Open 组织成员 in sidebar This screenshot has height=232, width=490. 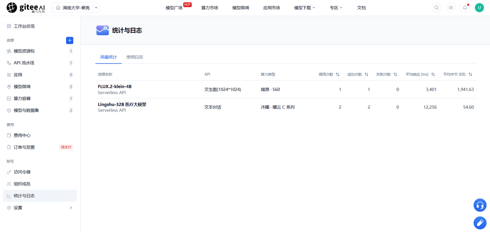click(x=22, y=184)
